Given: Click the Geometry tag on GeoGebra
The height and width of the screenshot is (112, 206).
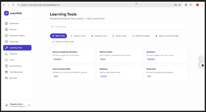Looking at the screenshot, I should [151, 59].
